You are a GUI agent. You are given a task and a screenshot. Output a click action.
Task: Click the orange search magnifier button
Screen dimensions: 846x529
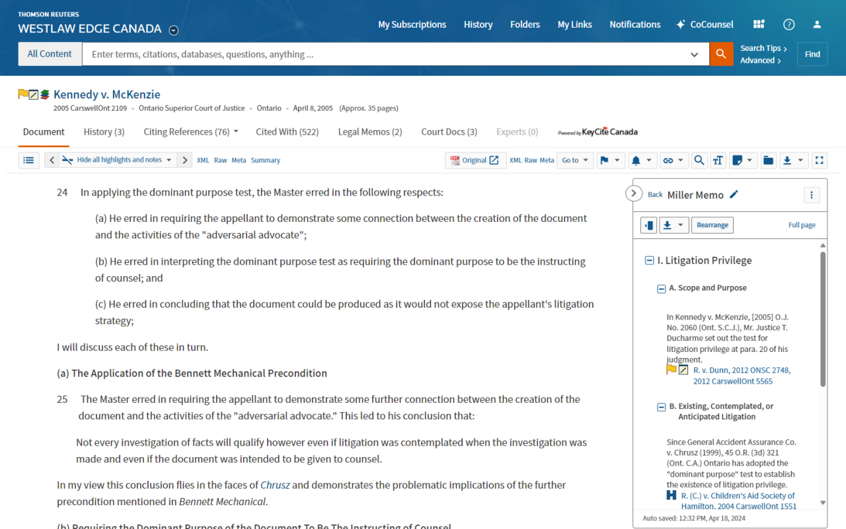pyautogui.click(x=721, y=54)
